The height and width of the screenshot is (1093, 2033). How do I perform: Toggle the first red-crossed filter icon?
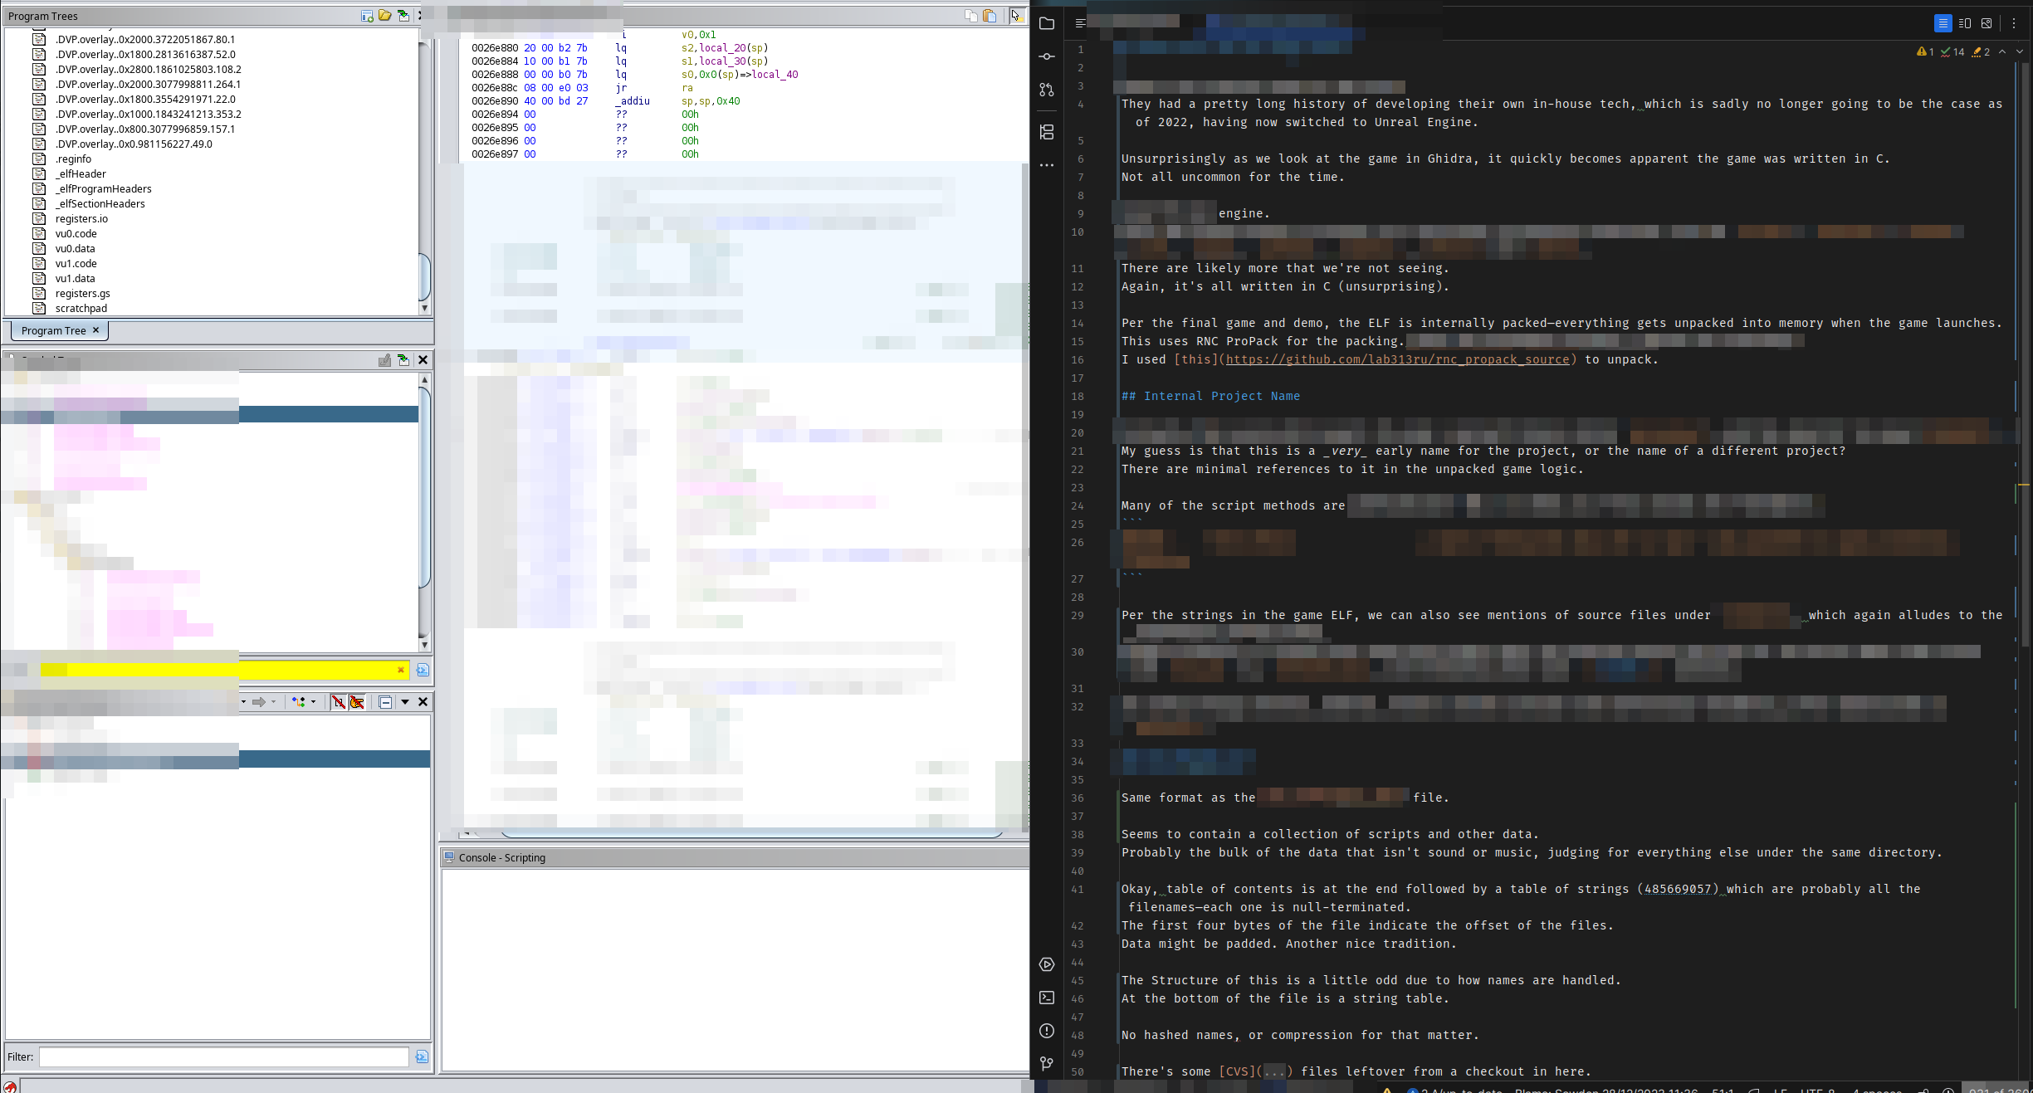pos(339,702)
